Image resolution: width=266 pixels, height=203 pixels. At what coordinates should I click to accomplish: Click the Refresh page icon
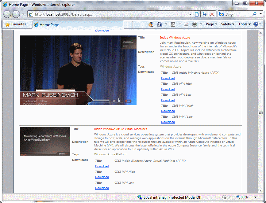pos(204,14)
